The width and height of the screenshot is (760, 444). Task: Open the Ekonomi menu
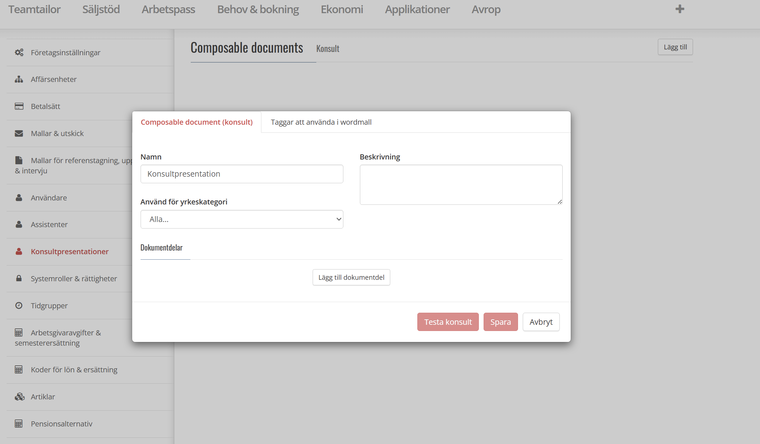point(342,10)
